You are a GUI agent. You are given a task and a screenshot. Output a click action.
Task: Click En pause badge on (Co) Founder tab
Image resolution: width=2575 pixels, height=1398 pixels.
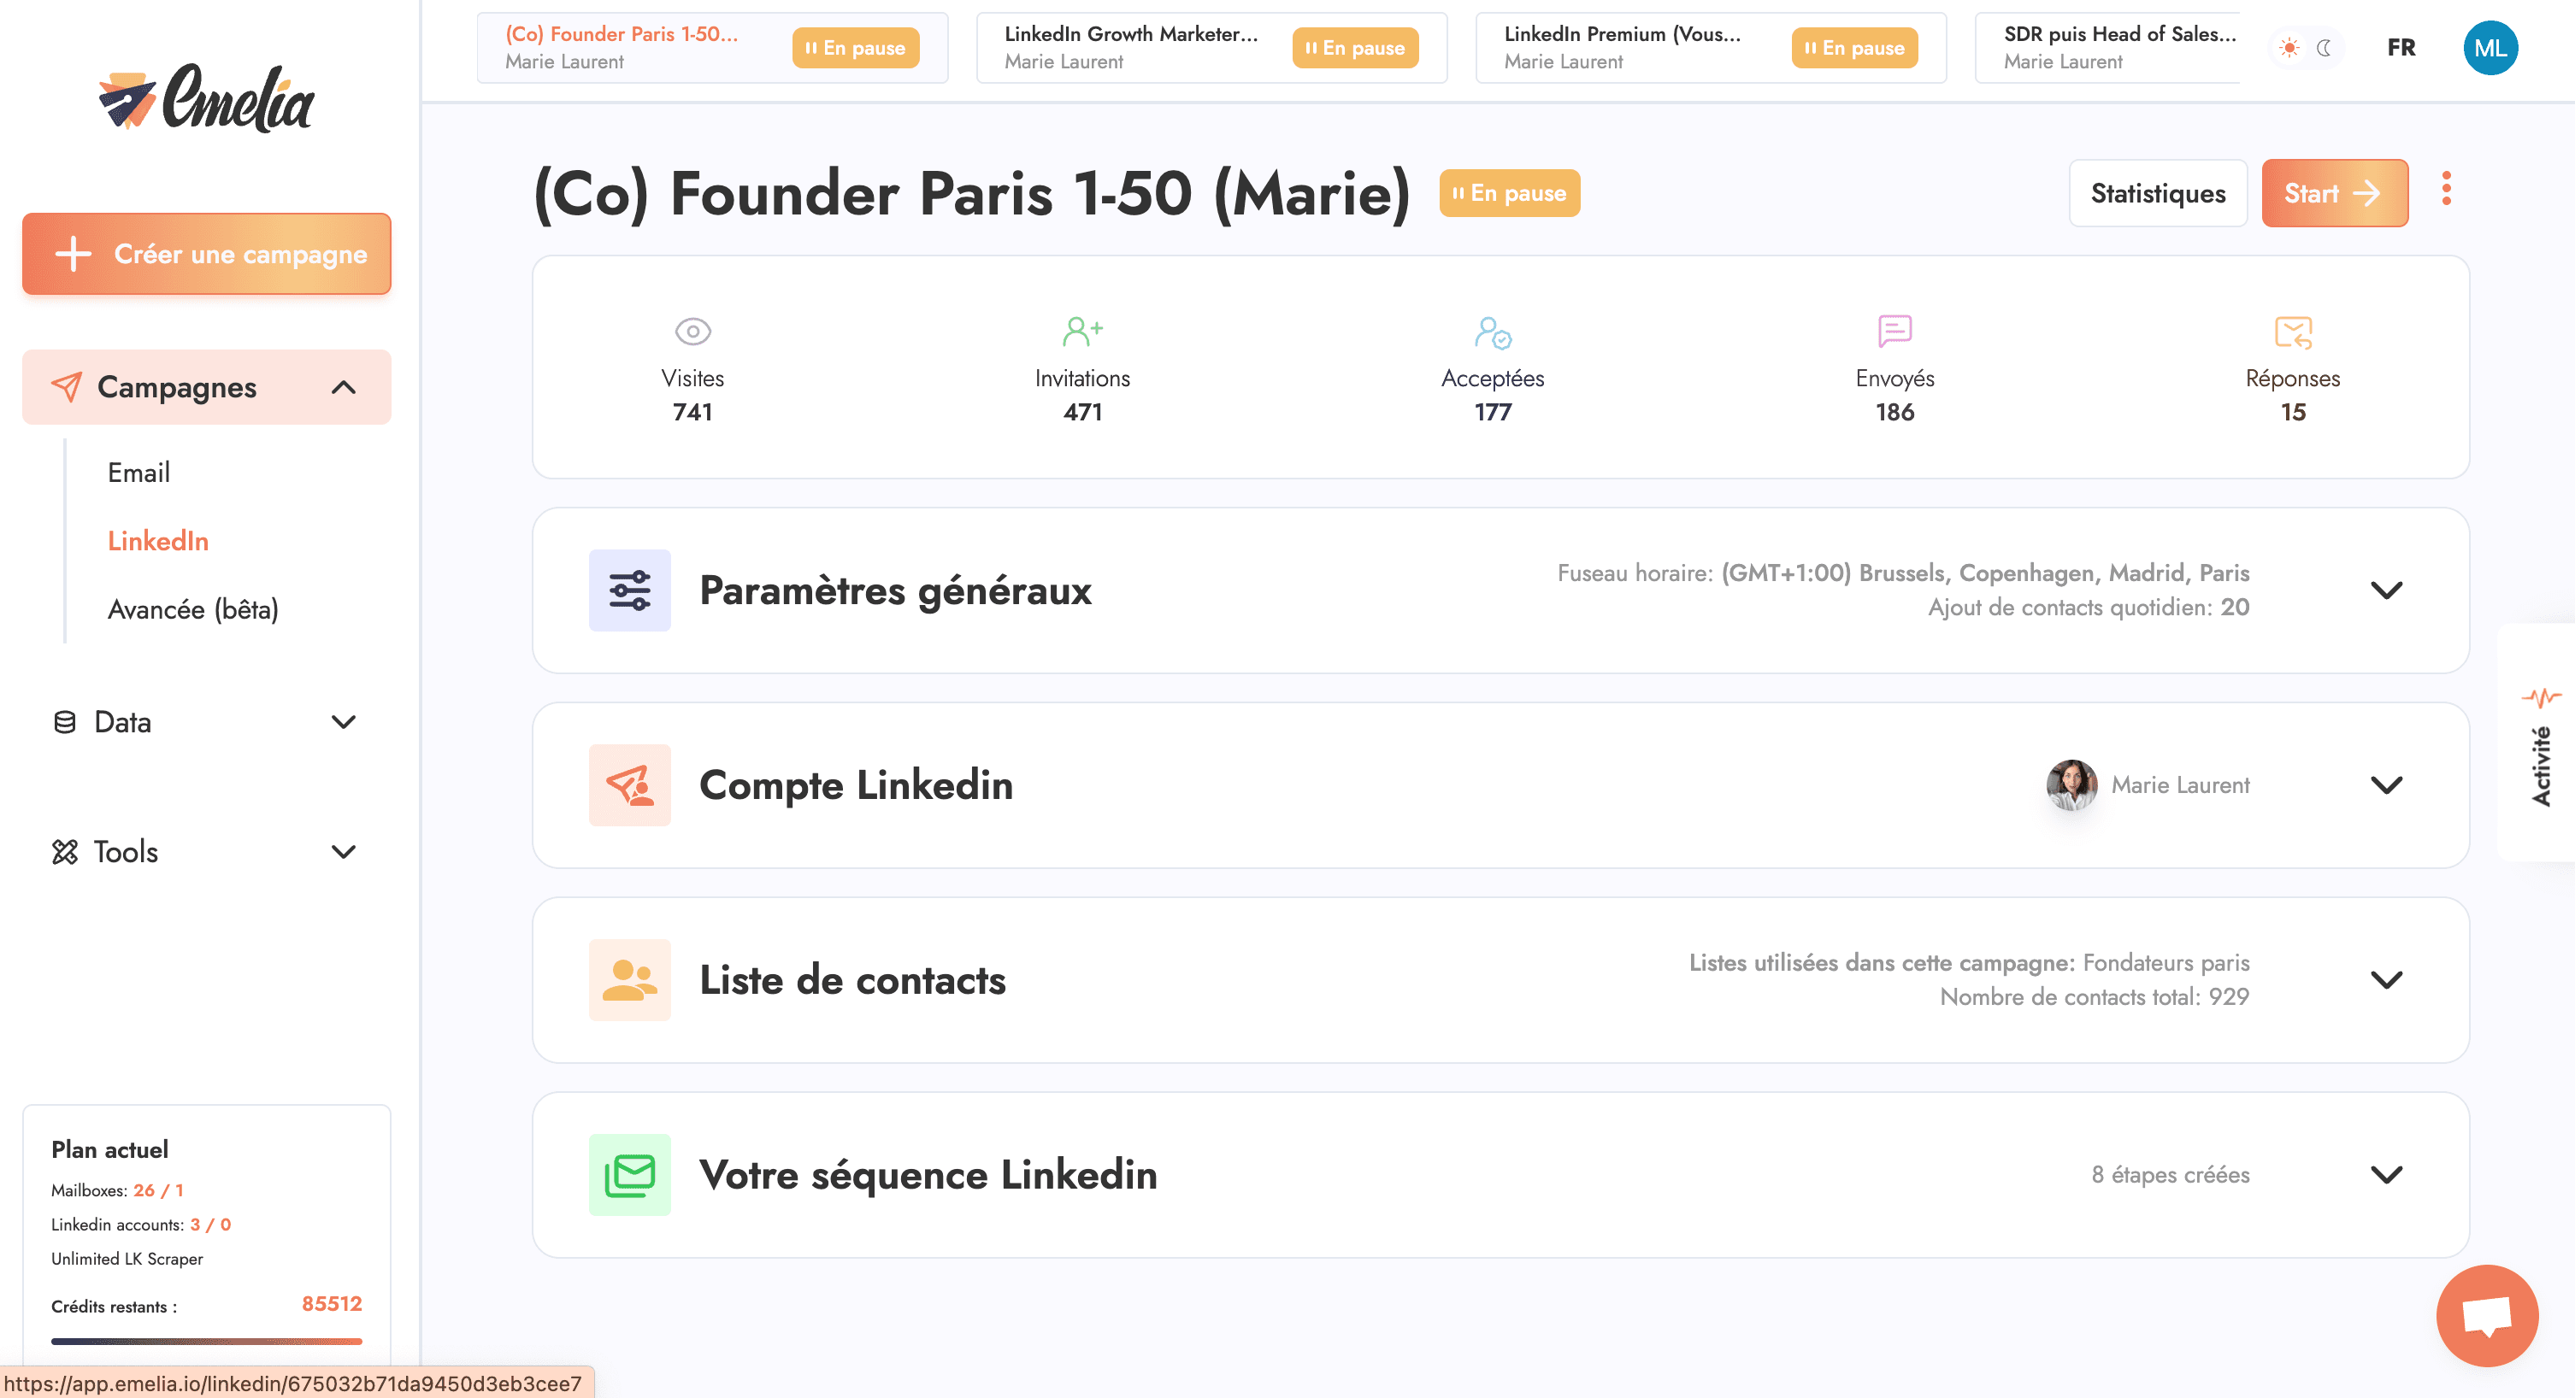pos(856,47)
